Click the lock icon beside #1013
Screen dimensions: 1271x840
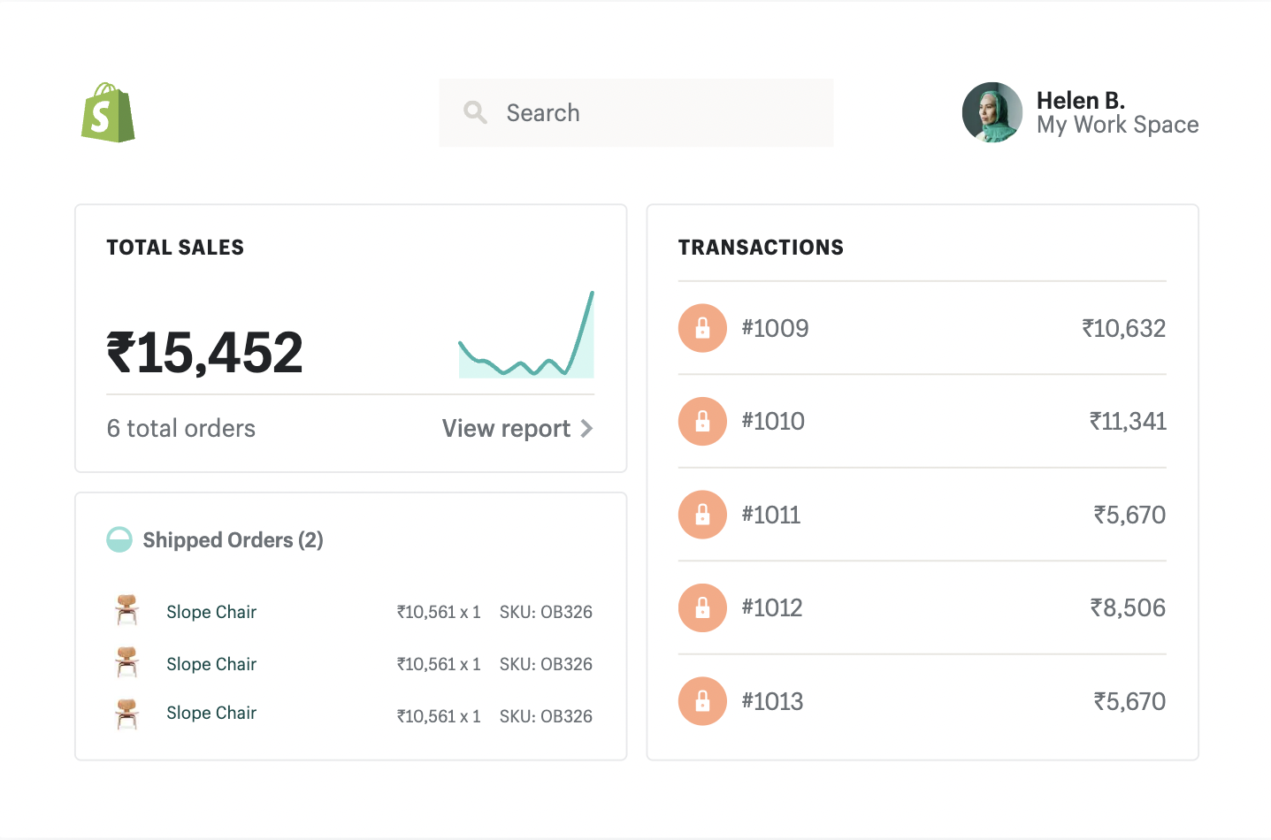[702, 701]
